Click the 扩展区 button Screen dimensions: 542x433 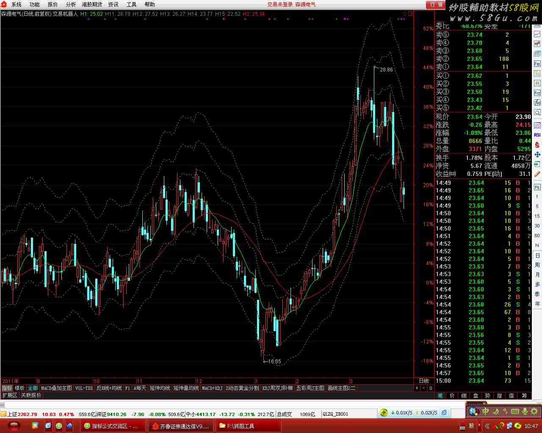pyautogui.click(x=10, y=395)
